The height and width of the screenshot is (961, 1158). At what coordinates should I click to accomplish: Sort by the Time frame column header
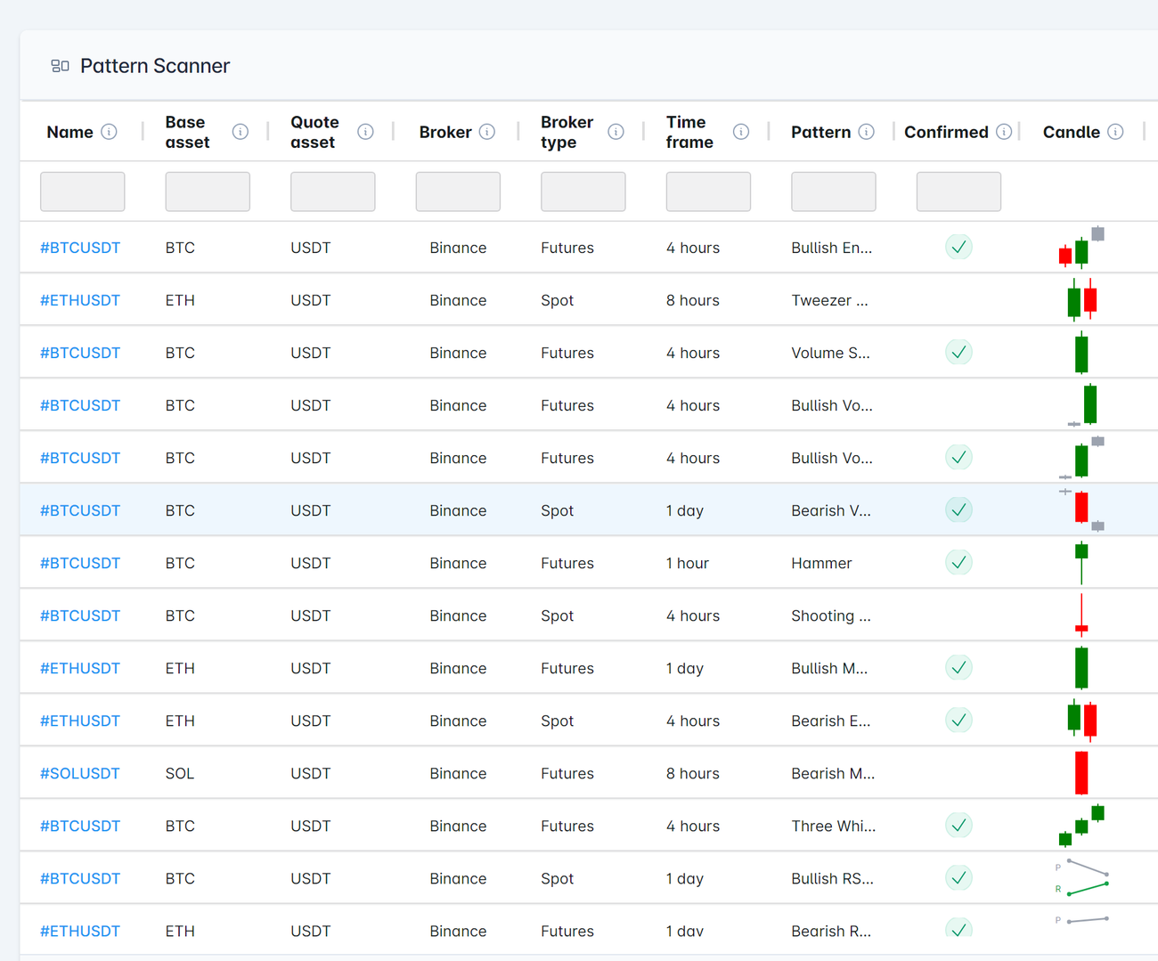[689, 132]
